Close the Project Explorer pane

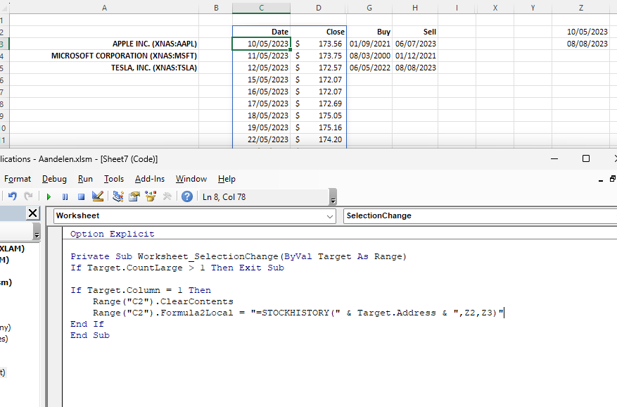pyautogui.click(x=32, y=213)
